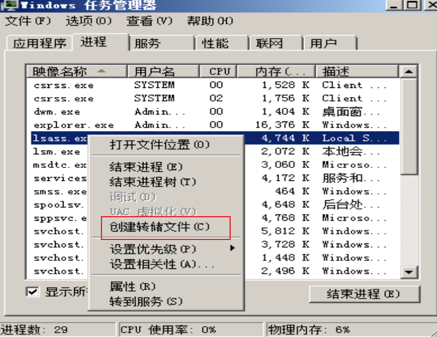Sort processes by CPU column
This screenshot has height=337, width=437.
pyautogui.click(x=218, y=71)
